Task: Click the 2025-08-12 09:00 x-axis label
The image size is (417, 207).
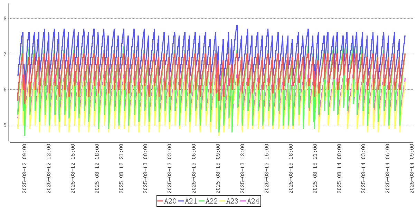Action: [x=25, y=169]
